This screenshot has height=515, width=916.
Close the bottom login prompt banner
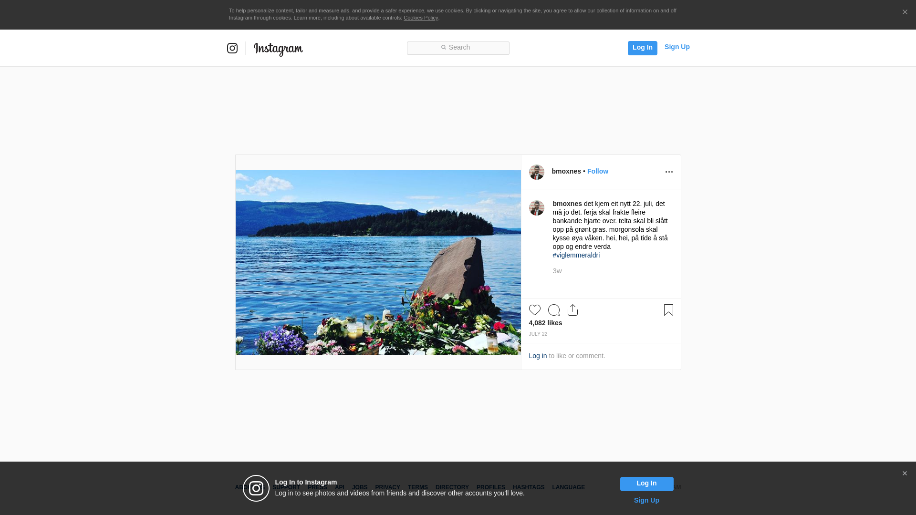[905, 474]
